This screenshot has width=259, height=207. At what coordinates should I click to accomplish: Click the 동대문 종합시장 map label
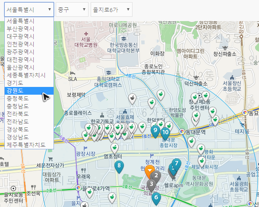tap(168, 142)
